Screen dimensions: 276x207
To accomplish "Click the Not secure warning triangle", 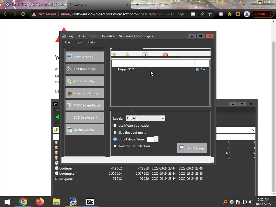I will coord(34,14).
